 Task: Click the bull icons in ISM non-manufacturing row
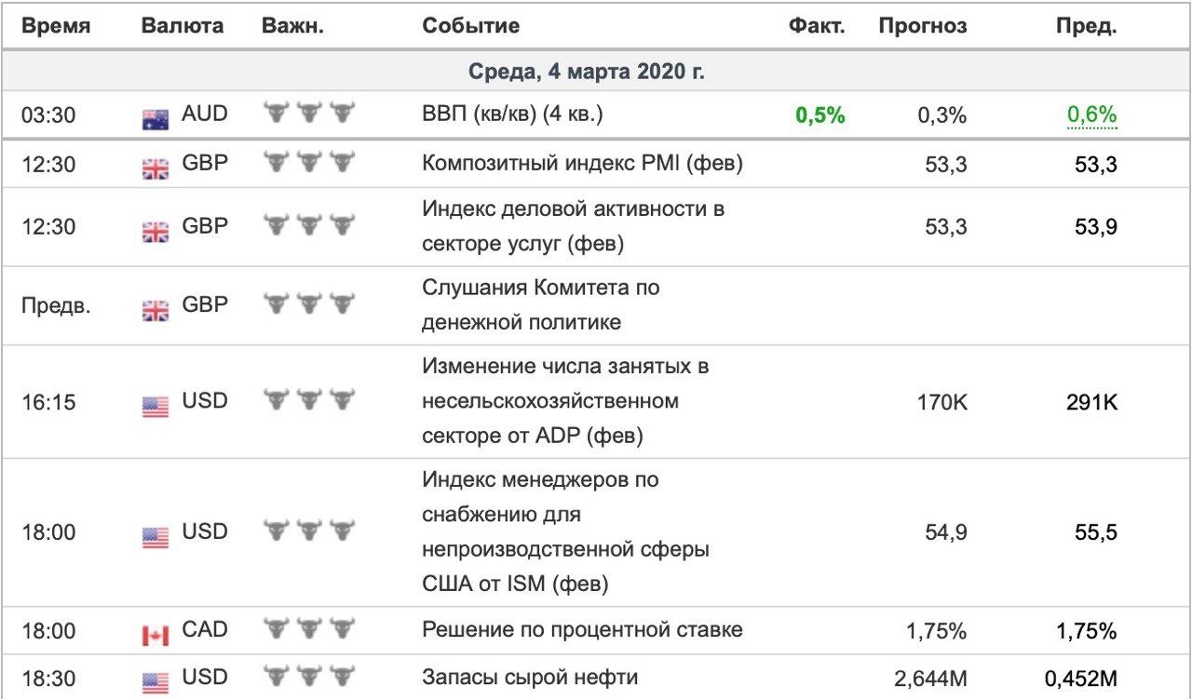310,531
